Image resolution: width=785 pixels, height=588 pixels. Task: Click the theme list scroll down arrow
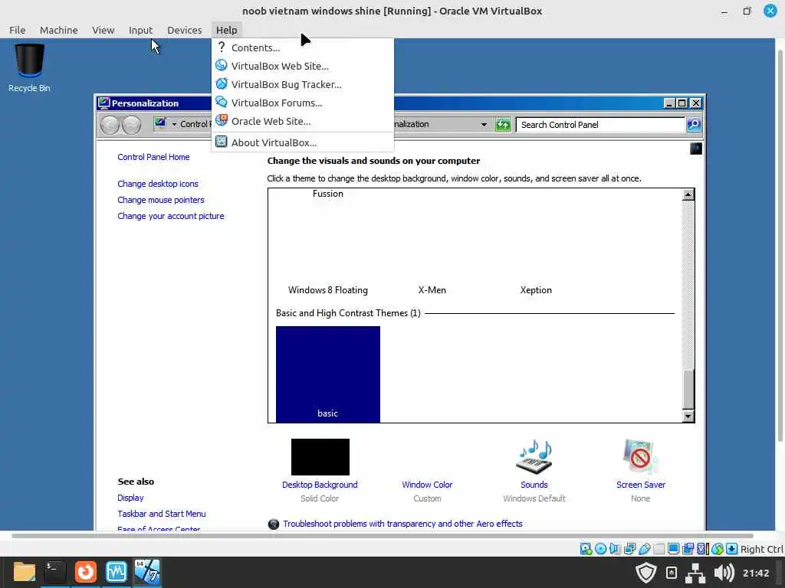(688, 416)
